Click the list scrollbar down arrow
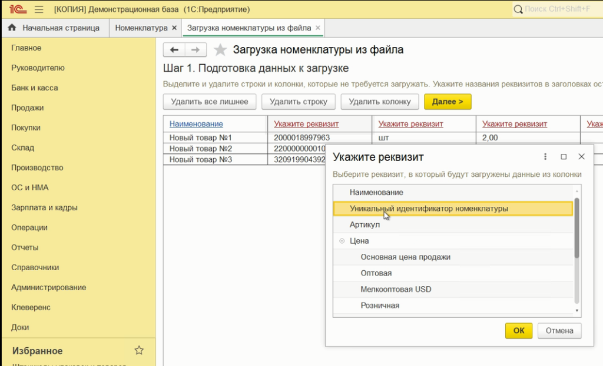Image resolution: width=603 pixels, height=366 pixels. (577, 311)
